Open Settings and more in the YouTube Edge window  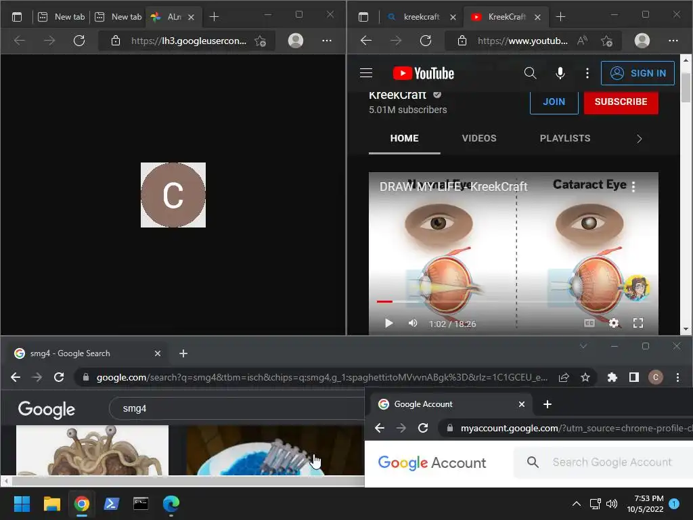point(673,41)
